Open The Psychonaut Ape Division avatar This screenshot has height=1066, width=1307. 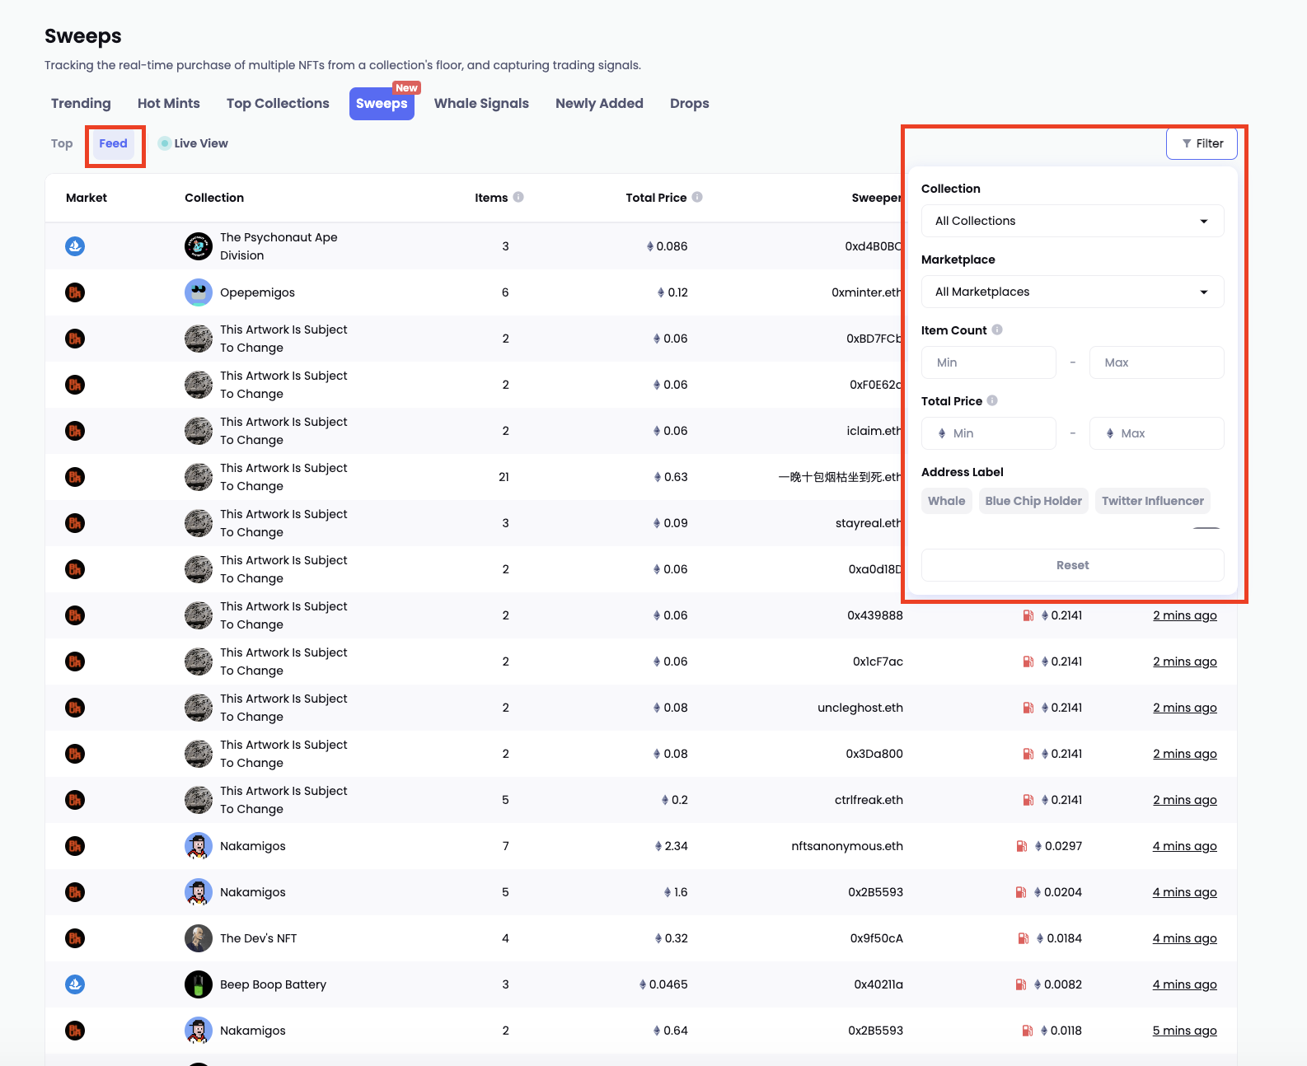point(199,246)
